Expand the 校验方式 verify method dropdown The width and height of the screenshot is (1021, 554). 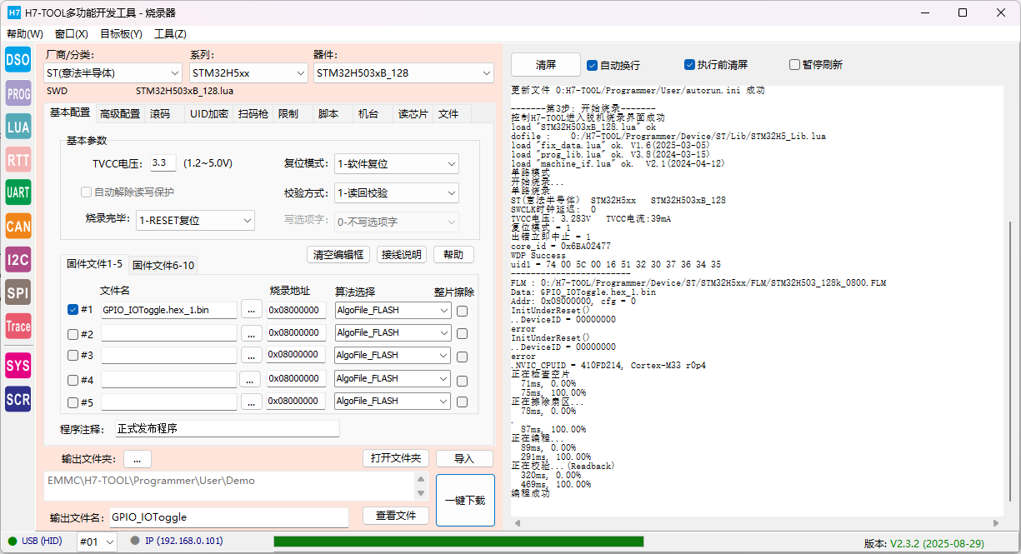[397, 192]
